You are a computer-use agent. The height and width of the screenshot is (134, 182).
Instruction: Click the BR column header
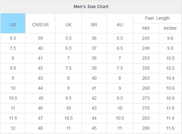tap(94, 23)
